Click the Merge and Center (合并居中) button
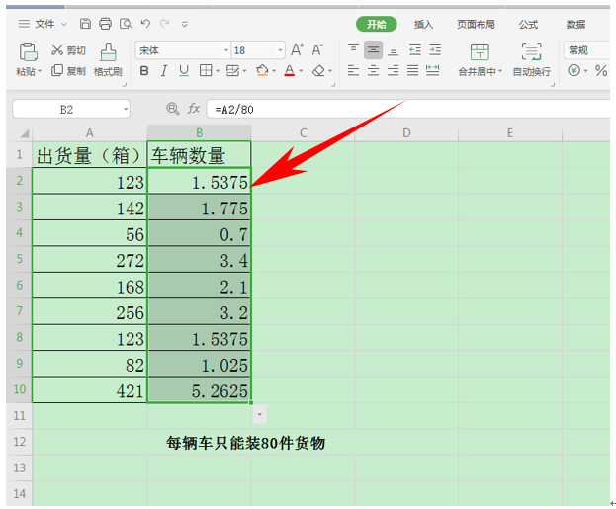Viewport: 616px width, 509px height. pos(480,60)
